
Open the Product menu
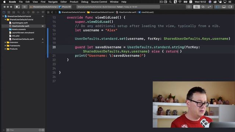coord(74,2)
